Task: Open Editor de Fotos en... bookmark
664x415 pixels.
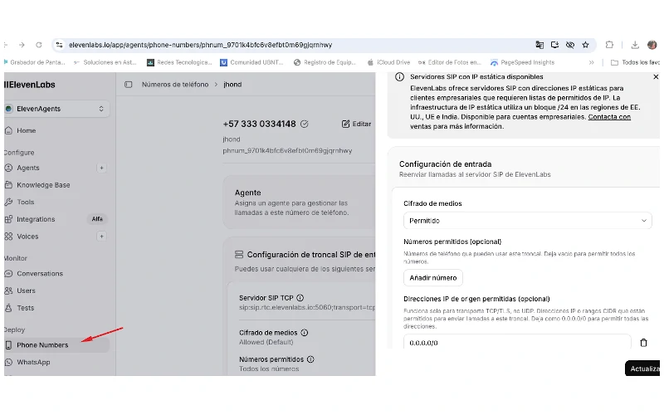Action: coord(450,63)
